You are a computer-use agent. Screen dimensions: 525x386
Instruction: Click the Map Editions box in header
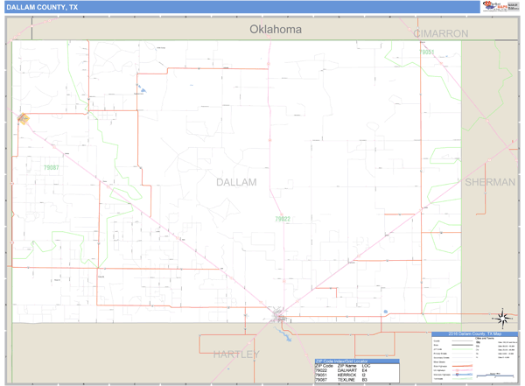point(513,6)
